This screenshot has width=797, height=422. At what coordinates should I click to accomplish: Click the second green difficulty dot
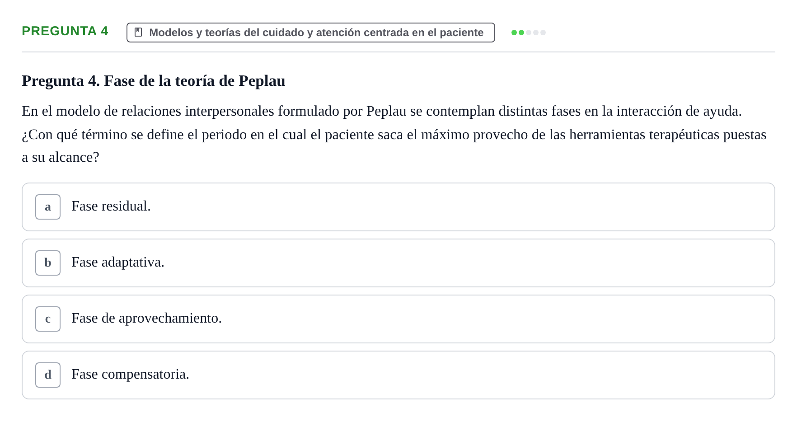click(x=521, y=33)
